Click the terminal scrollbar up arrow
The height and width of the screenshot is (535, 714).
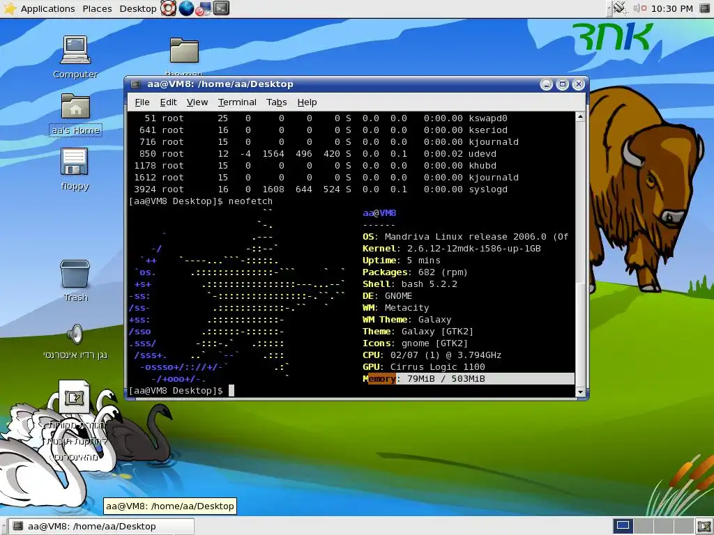coord(580,116)
